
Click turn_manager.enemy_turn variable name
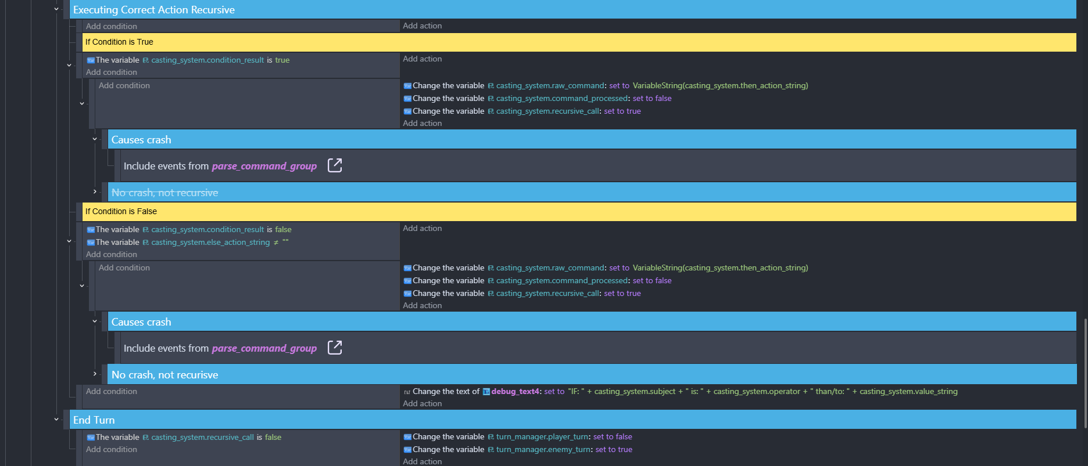[544, 450]
